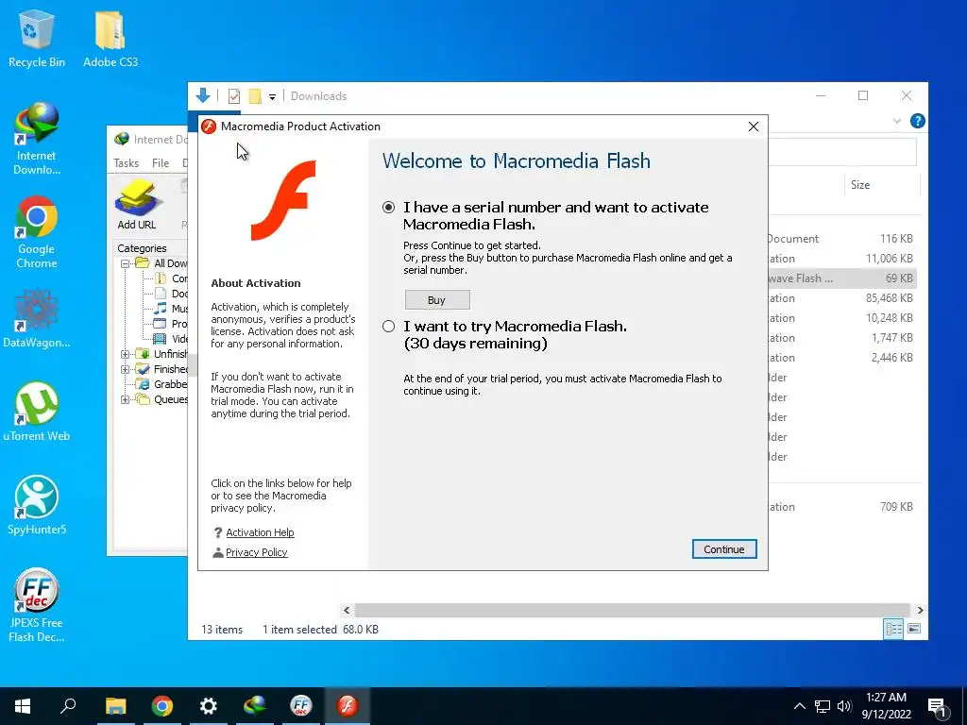The width and height of the screenshot is (967, 725).
Task: Click the search box in the Downloads window
Action: pos(842,152)
